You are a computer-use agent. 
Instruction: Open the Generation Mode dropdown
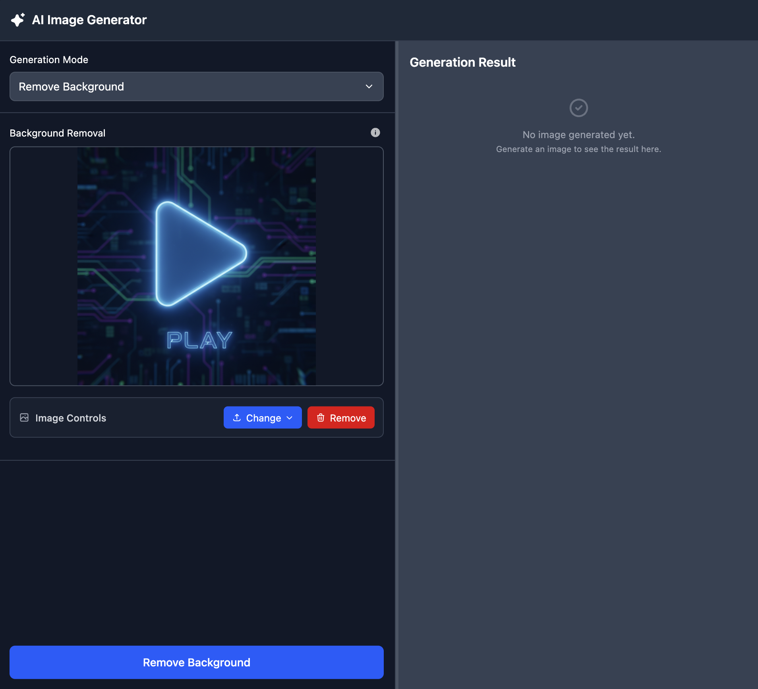click(196, 87)
